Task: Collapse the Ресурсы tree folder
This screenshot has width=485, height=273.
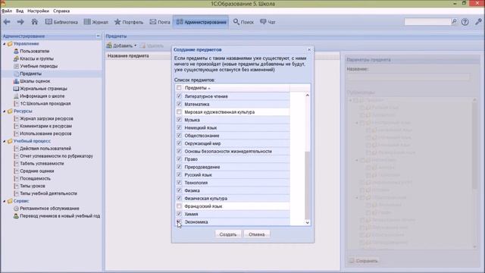Action: pyautogui.click(x=5, y=111)
